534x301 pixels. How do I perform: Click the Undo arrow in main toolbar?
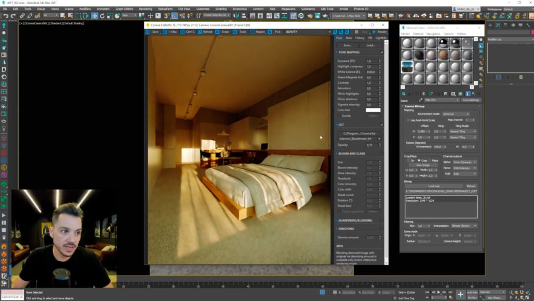pos(6,16)
